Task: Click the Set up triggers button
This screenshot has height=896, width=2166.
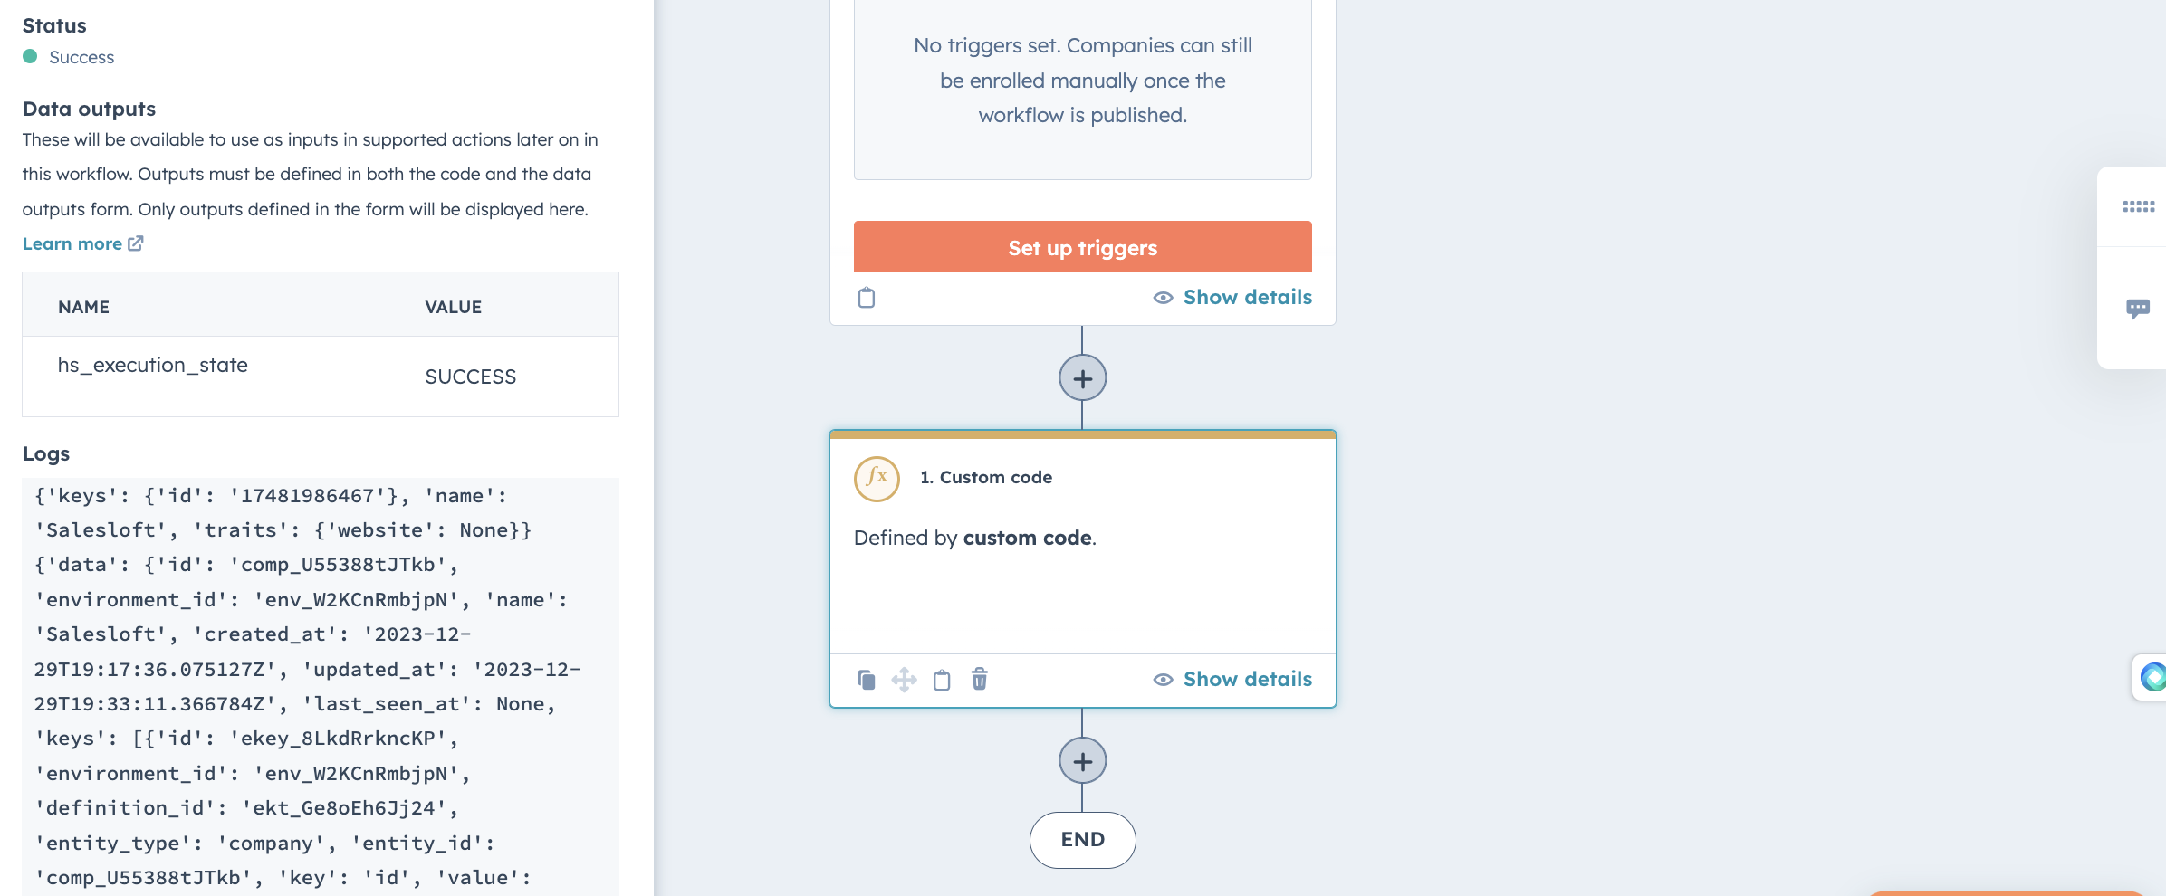Action: pyautogui.click(x=1082, y=247)
